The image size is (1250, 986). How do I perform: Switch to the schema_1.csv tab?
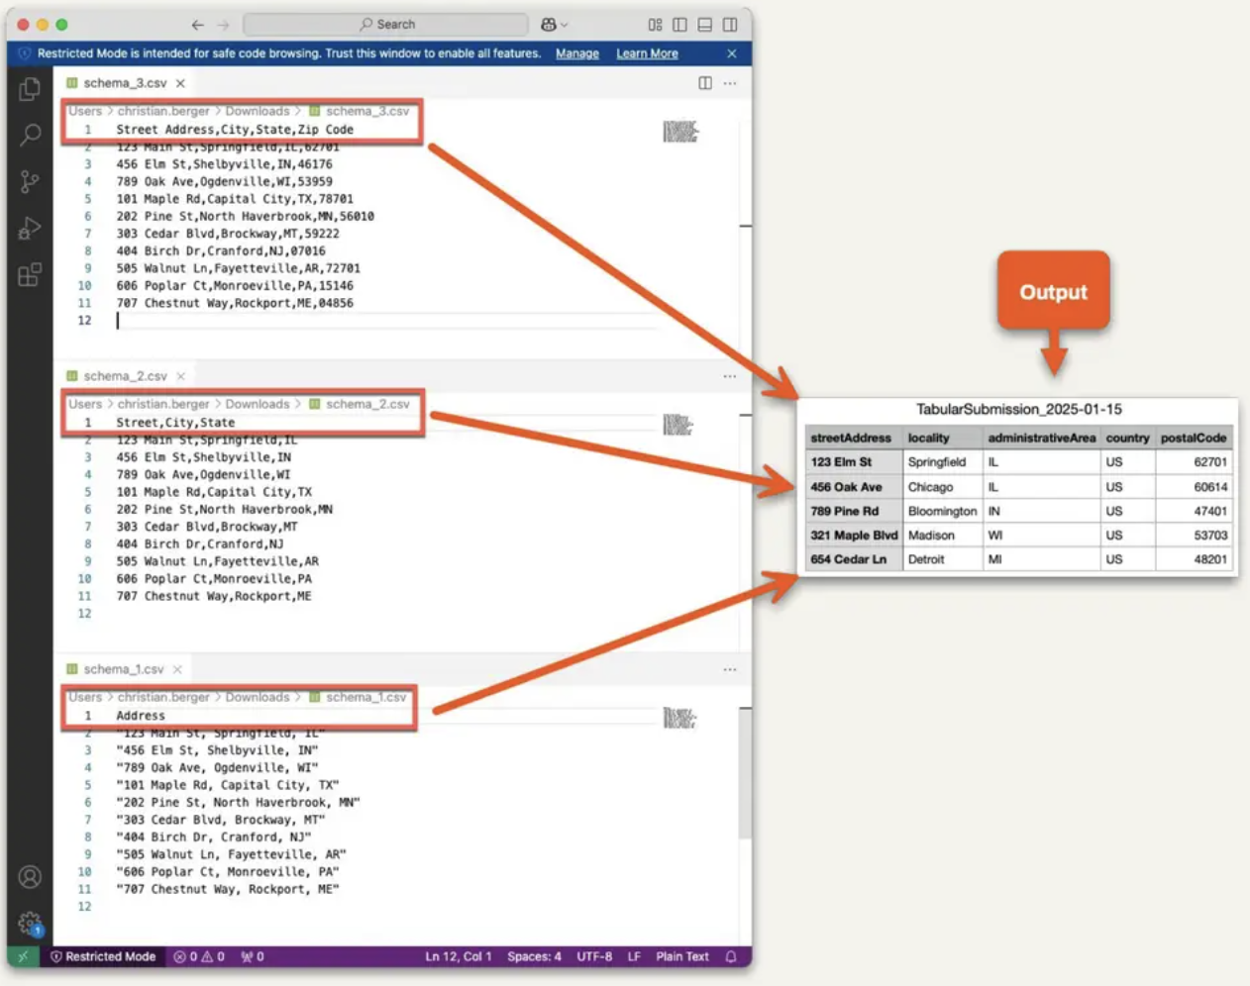tap(124, 668)
